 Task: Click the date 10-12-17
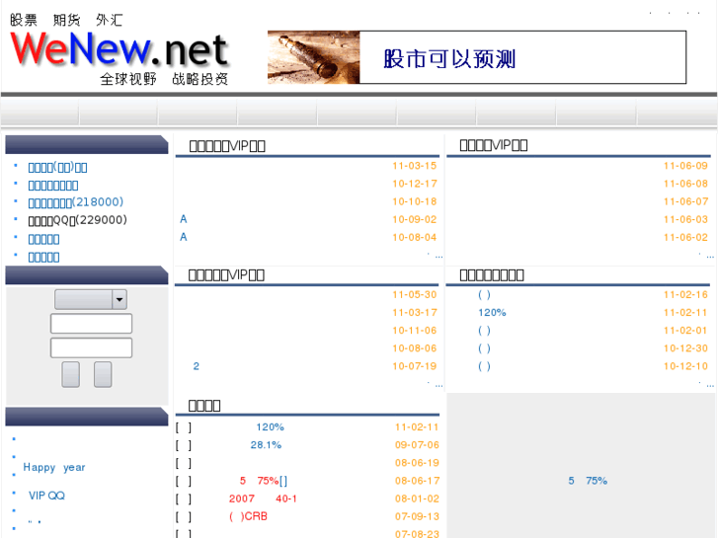[415, 184]
